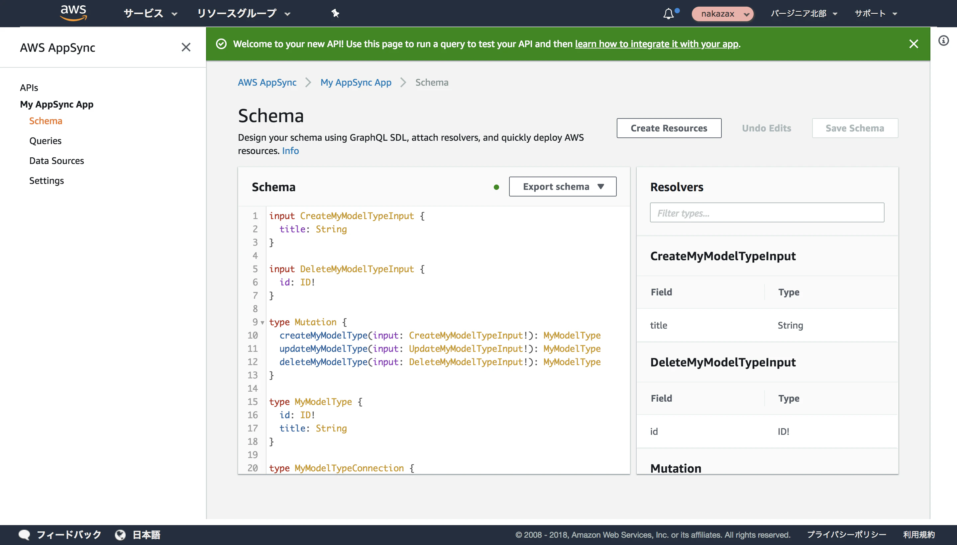Click the createMyModelType mutation line
957x545 pixels.
pyautogui.click(x=440, y=335)
